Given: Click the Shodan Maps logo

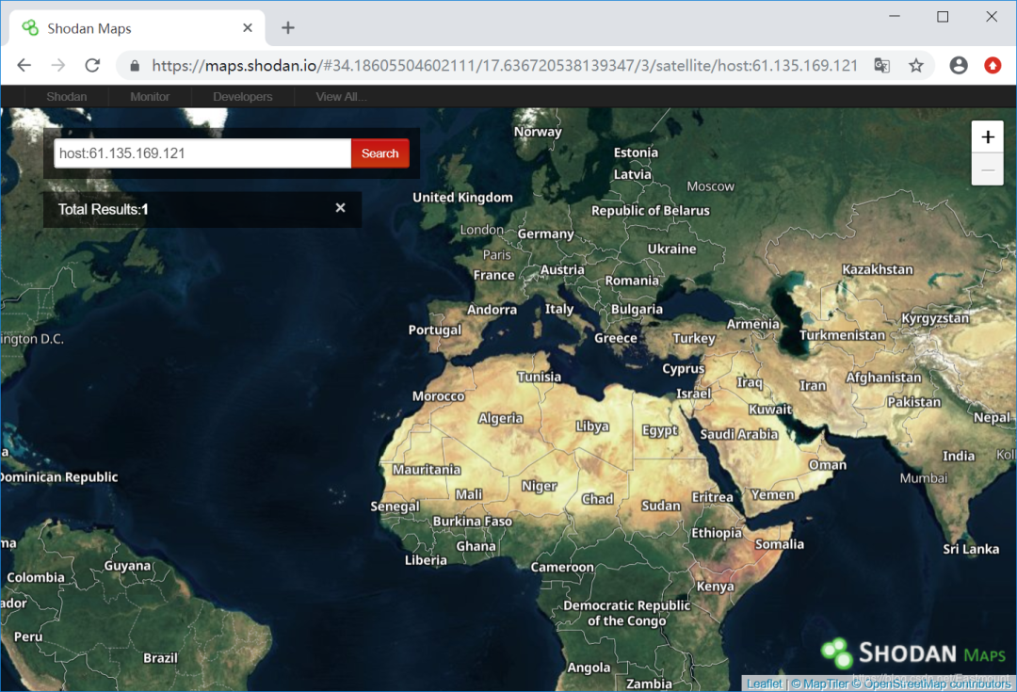Looking at the screenshot, I should [x=913, y=653].
